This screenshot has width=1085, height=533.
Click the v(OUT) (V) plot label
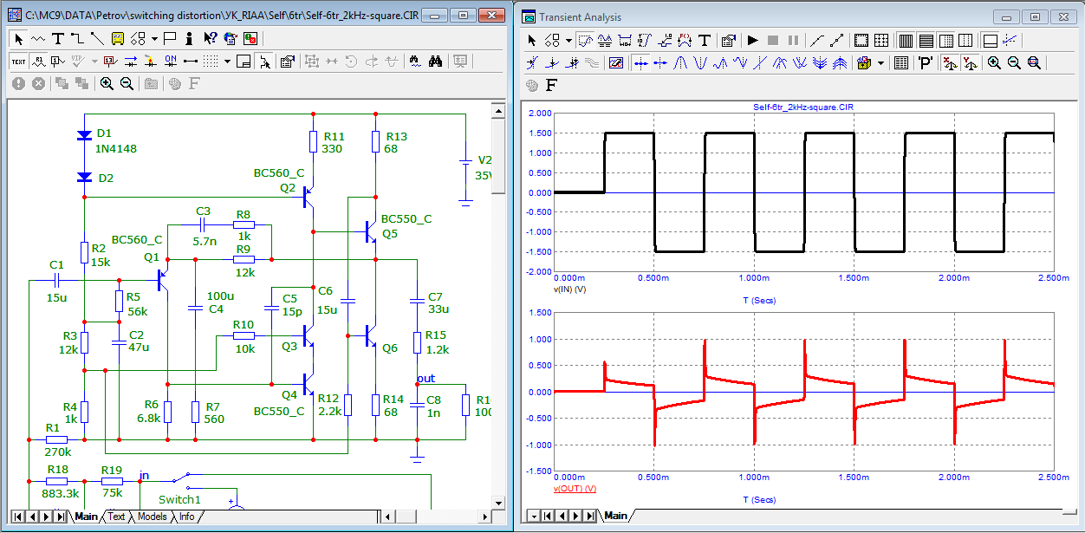tap(574, 489)
